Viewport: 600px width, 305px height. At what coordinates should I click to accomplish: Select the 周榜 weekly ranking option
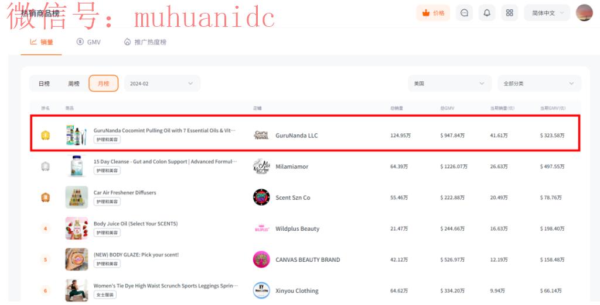tap(73, 84)
